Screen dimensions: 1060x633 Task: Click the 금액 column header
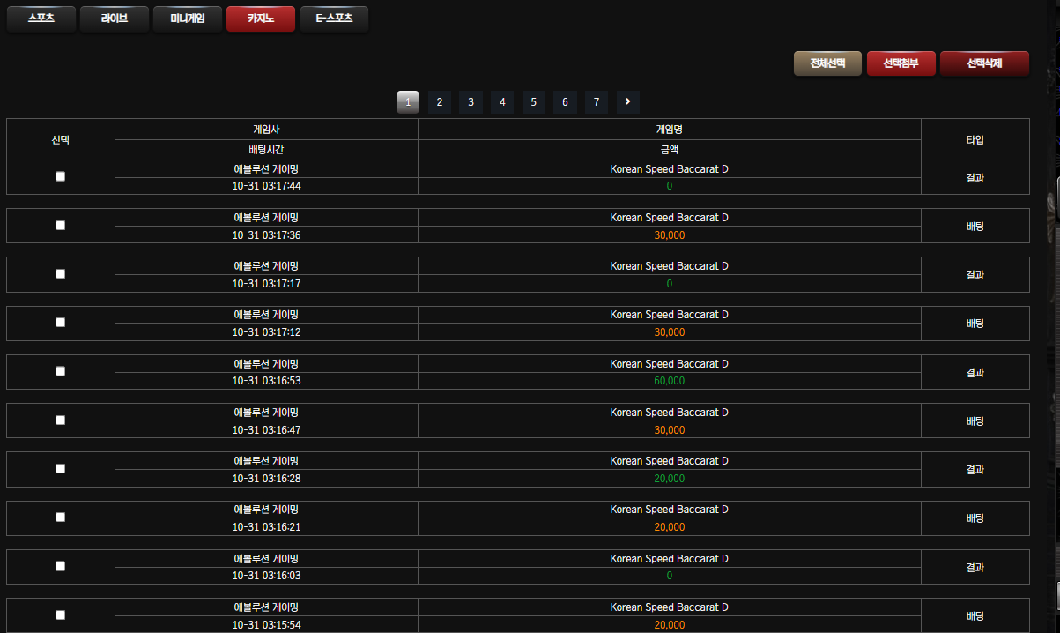670,150
